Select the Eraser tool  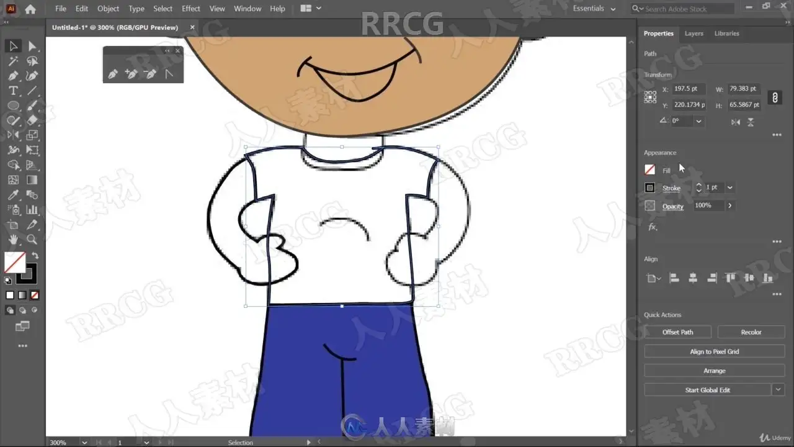32,120
